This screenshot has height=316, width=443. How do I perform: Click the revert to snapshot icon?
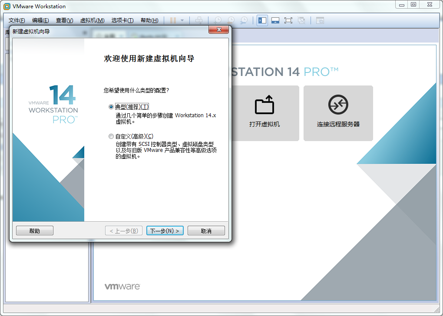231,20
